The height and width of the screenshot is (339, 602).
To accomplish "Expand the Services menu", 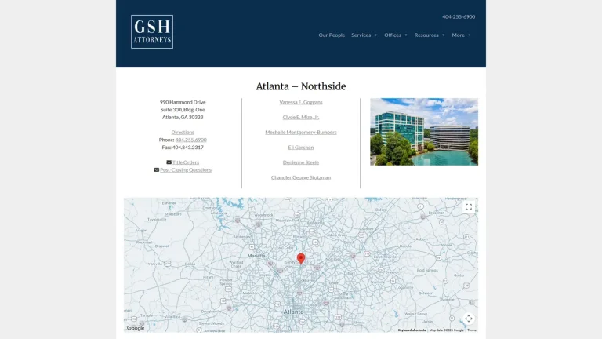I will [x=364, y=35].
